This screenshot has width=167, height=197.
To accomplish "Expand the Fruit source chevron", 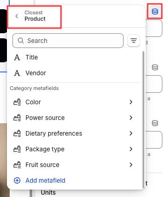I will click(x=131, y=165).
